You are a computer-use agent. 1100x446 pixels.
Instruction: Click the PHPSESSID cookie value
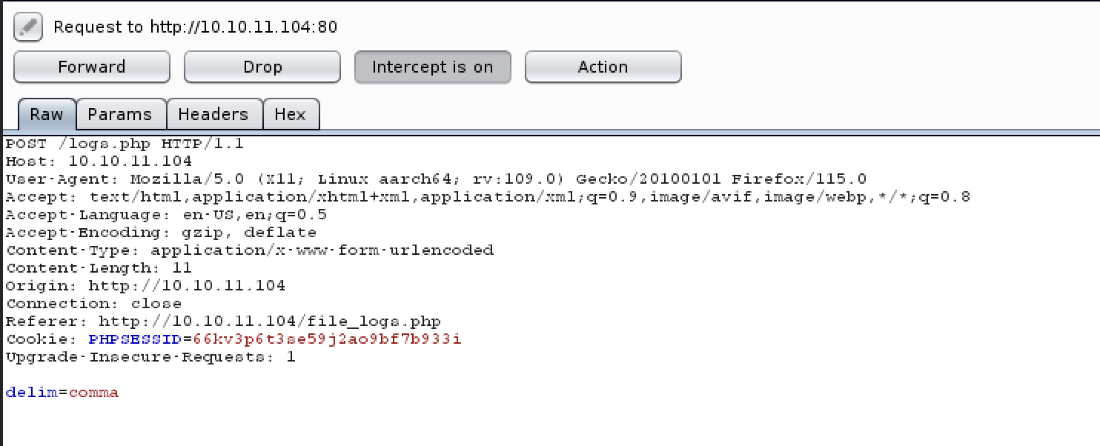tap(327, 339)
